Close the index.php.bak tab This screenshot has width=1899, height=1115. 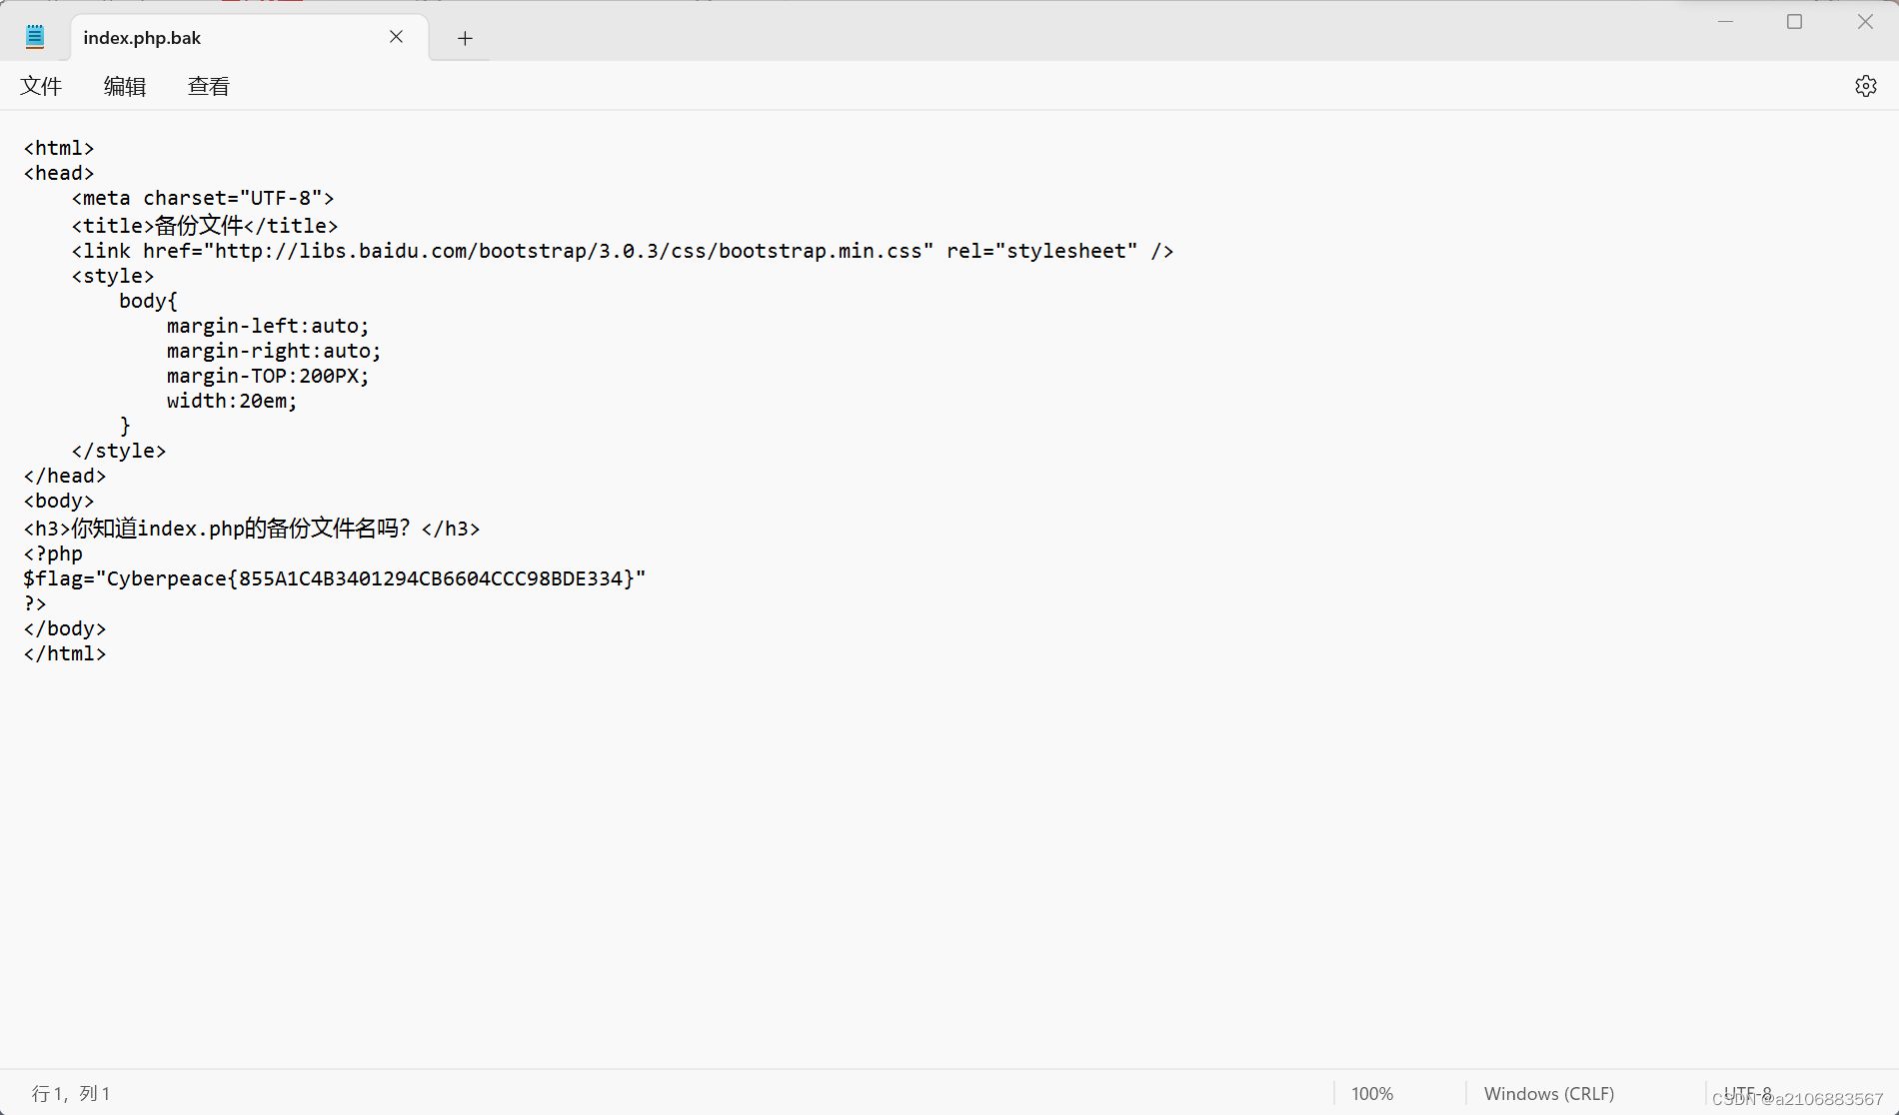tap(396, 36)
